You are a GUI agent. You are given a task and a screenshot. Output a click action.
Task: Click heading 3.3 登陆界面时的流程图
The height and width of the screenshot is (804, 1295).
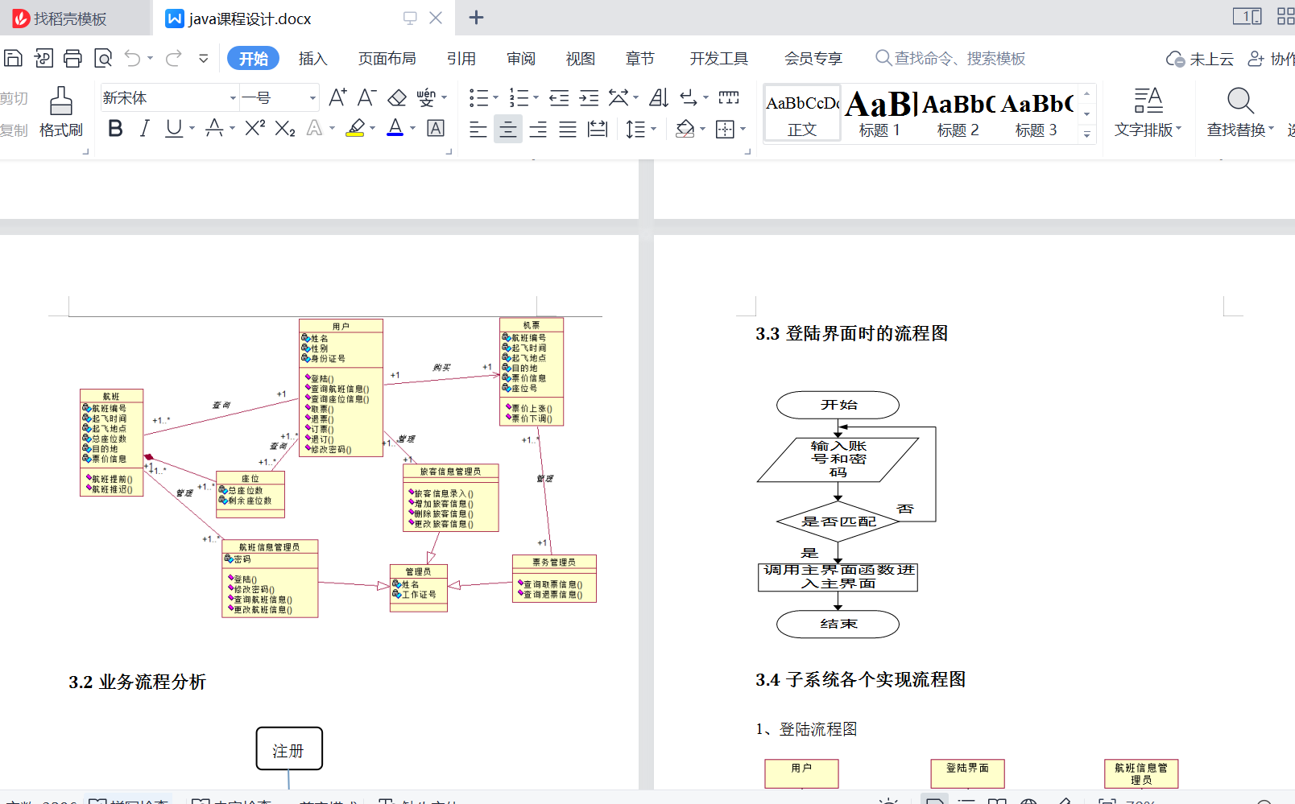pos(852,334)
